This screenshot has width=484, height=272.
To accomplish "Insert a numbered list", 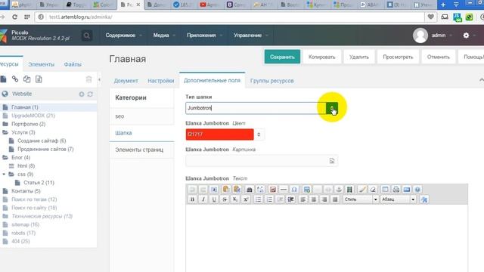I will (x=269, y=199).
